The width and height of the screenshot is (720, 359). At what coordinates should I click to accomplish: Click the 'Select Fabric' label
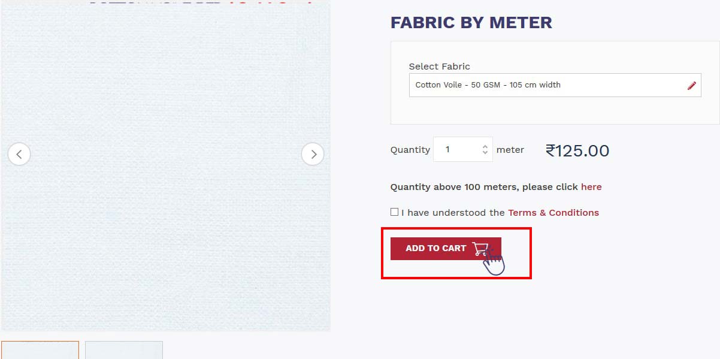tap(440, 67)
